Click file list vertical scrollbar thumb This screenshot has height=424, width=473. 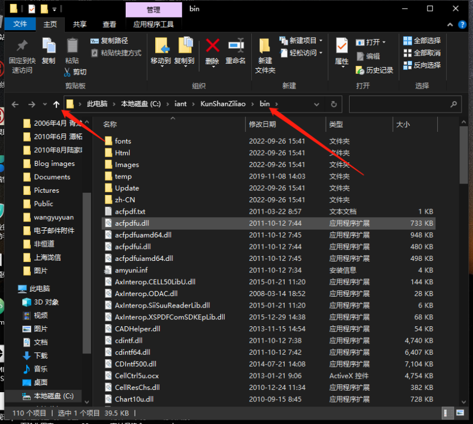[463, 155]
